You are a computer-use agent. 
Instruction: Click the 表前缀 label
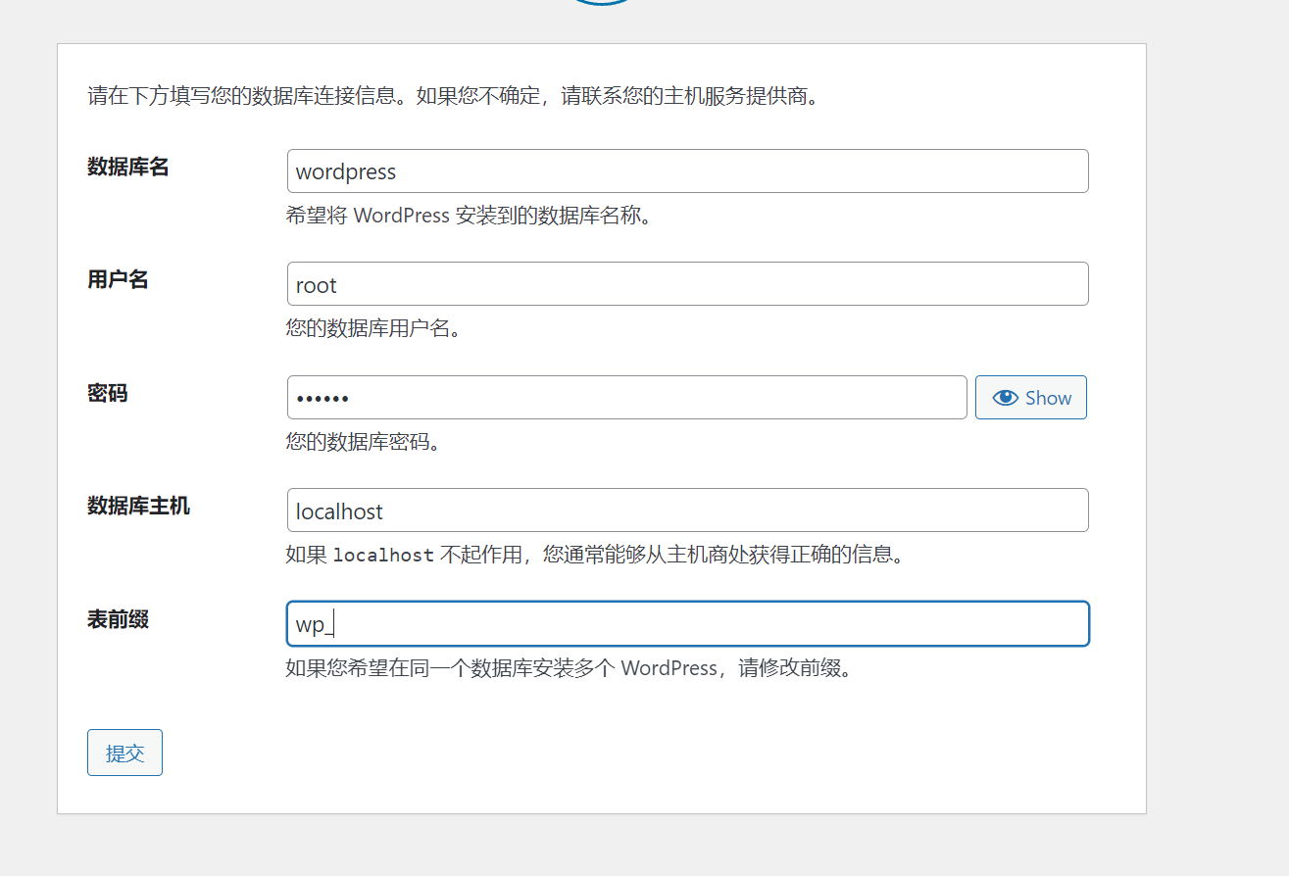(118, 620)
